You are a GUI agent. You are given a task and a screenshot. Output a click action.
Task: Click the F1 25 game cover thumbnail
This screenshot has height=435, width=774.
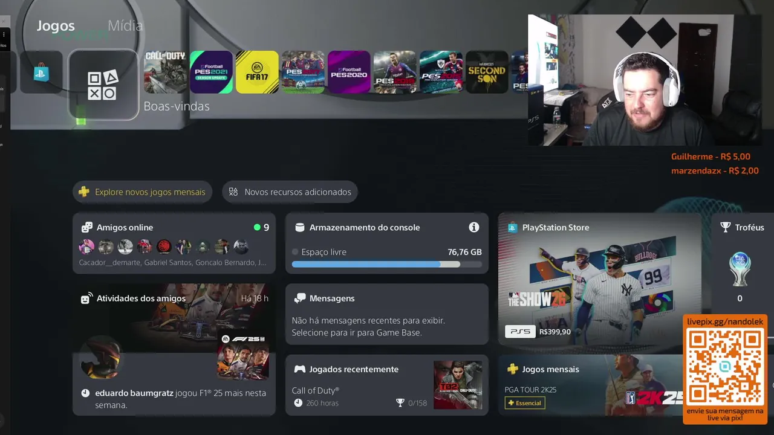[x=243, y=356]
